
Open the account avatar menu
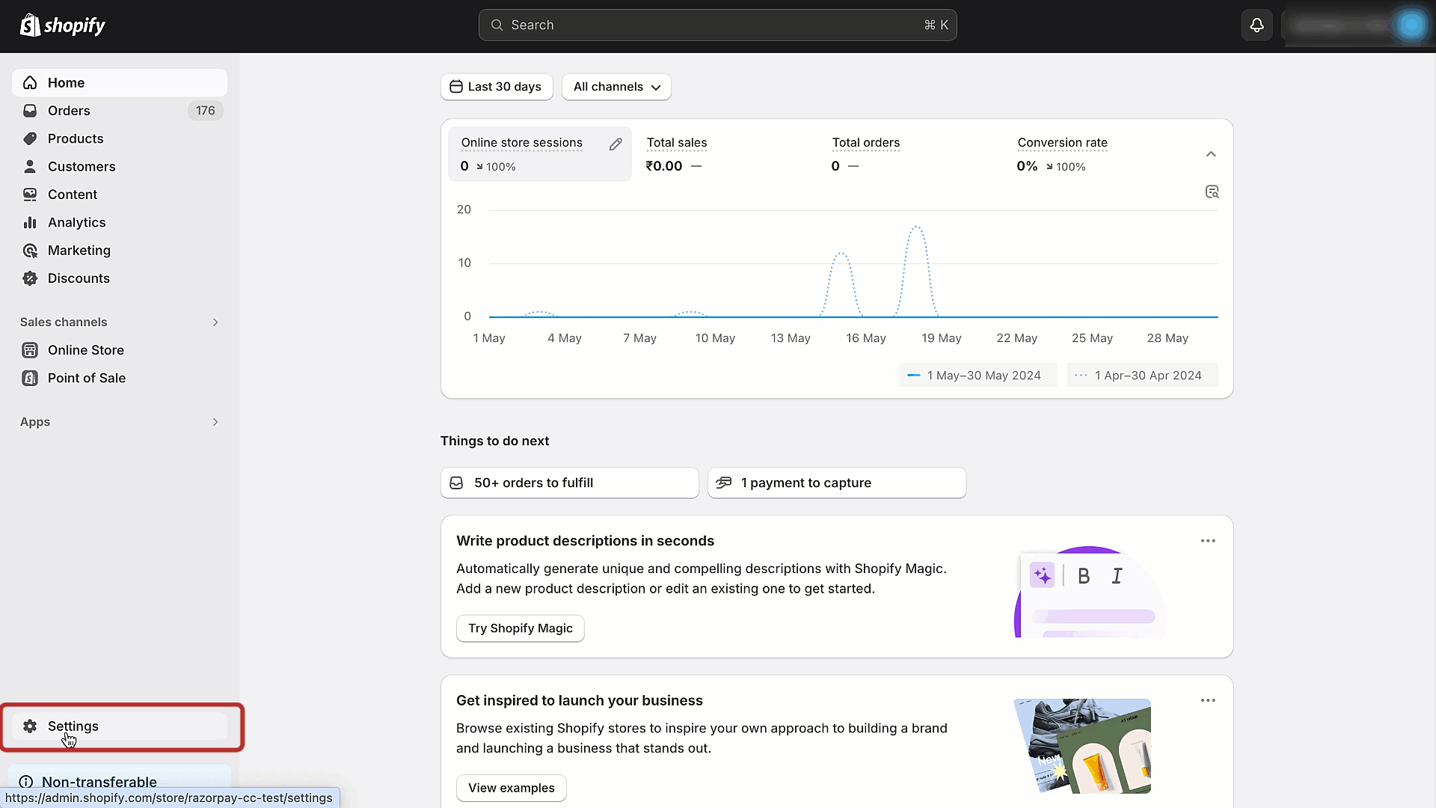(1411, 25)
